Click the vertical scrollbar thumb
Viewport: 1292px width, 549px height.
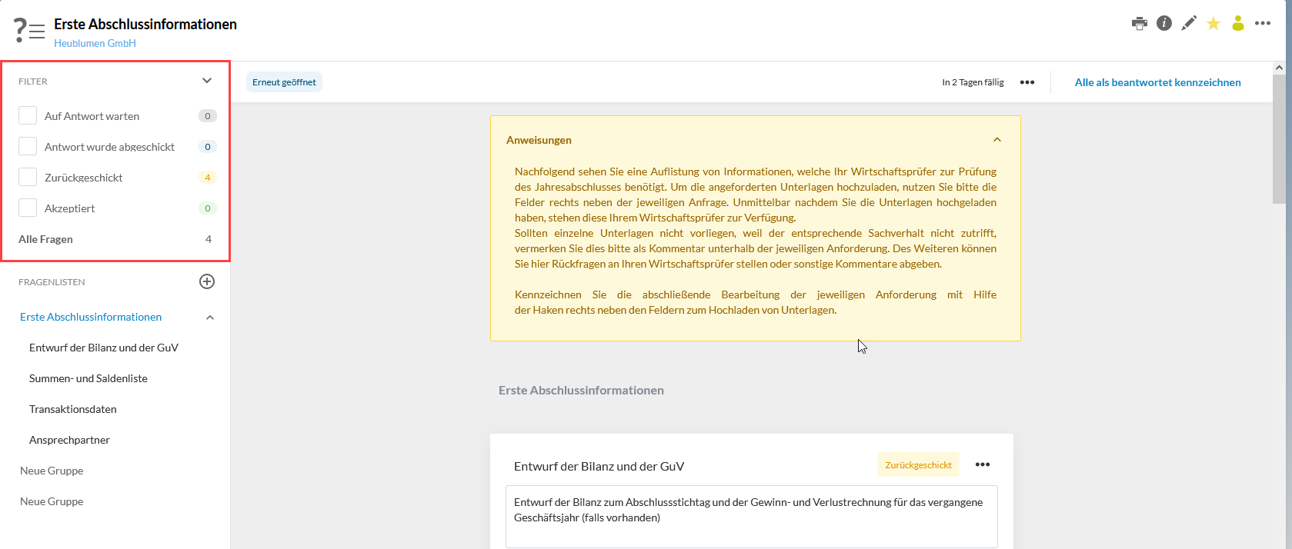click(x=1279, y=138)
